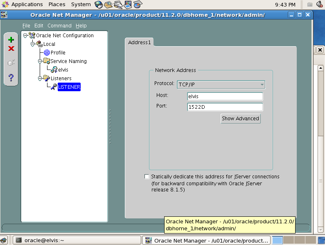Open the File menu
This screenshot has width=325, height=245.
point(26,26)
